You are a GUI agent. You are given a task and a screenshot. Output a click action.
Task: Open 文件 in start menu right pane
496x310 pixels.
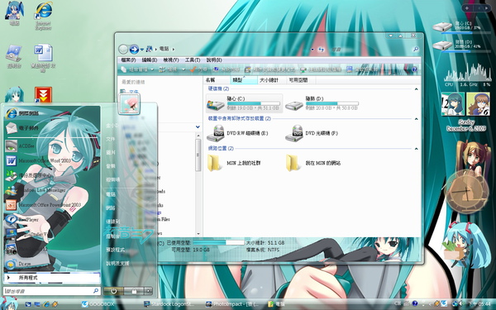pos(111,139)
